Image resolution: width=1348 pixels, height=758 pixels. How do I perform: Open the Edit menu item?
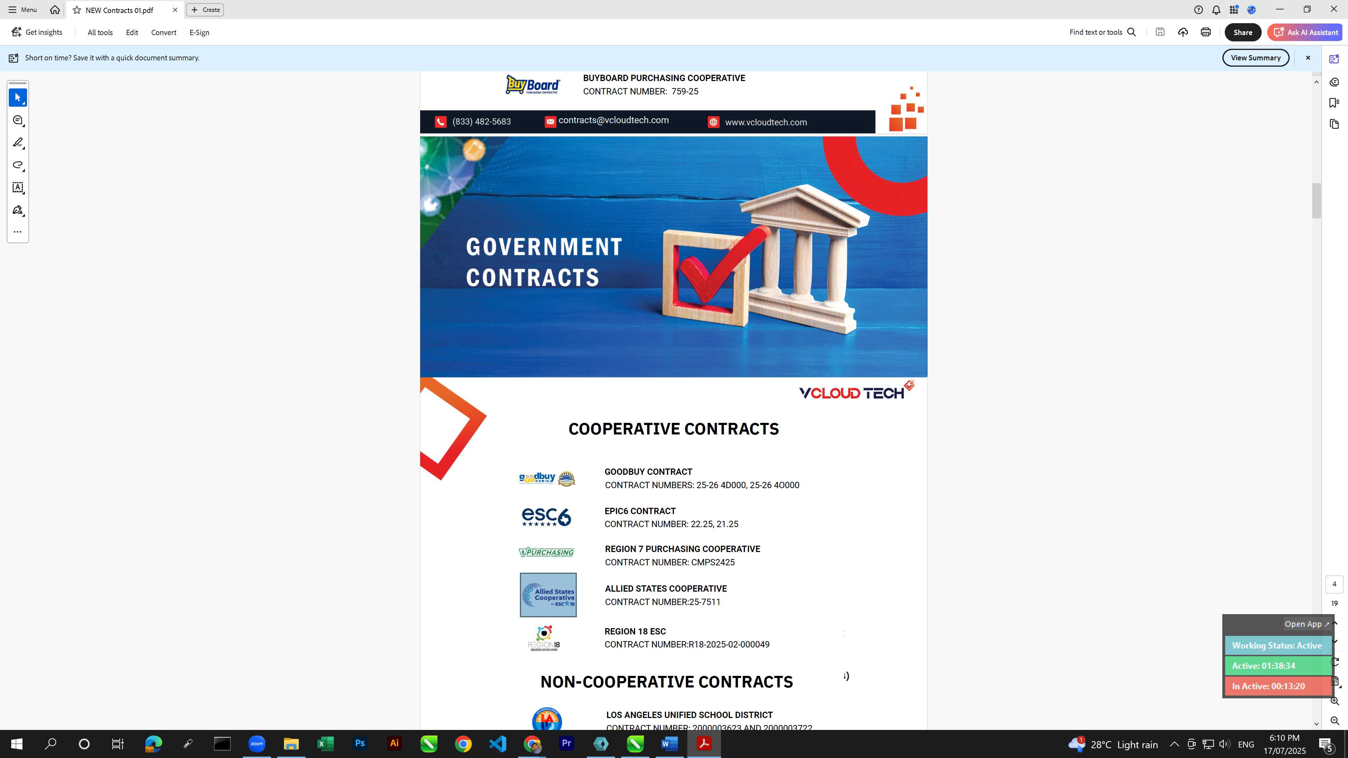click(x=132, y=32)
